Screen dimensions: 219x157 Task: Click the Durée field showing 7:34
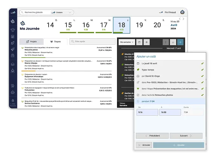[193, 112]
